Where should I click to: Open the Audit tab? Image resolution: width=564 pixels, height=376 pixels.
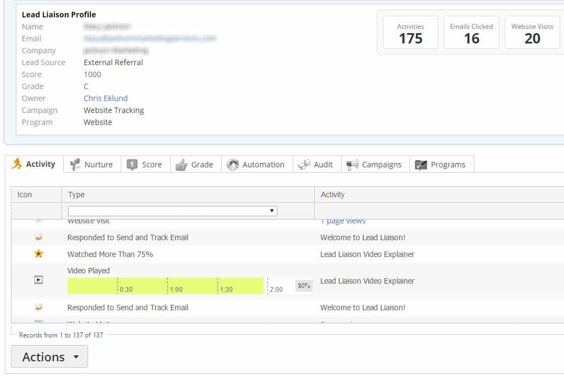(x=317, y=164)
